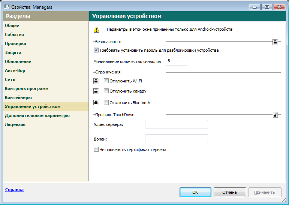Toggle the lock next to Отключить камеру
289x205 pixels.
(x=96, y=91)
